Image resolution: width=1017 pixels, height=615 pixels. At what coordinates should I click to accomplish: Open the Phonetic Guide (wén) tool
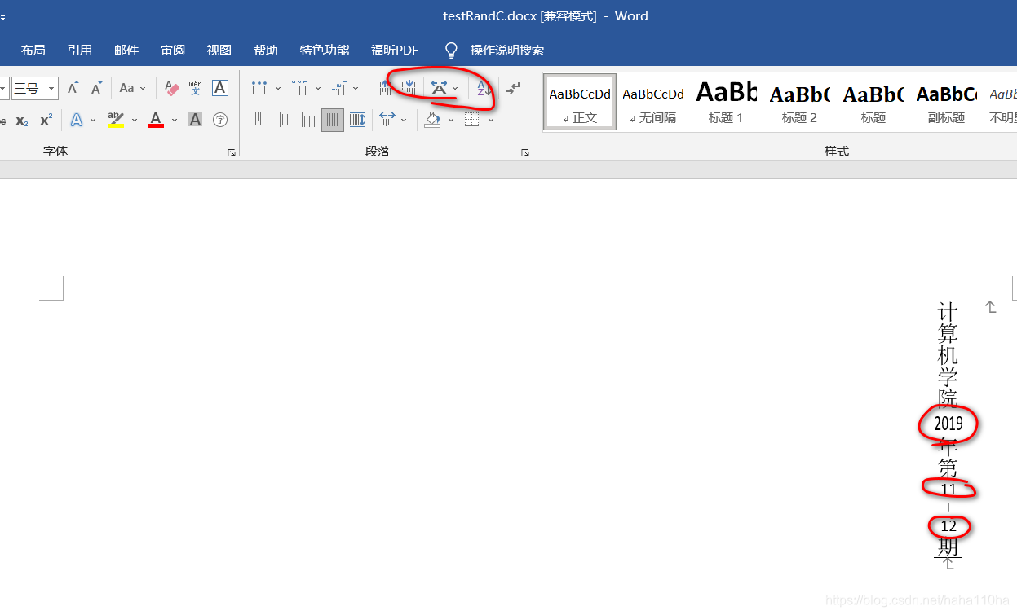click(x=196, y=88)
